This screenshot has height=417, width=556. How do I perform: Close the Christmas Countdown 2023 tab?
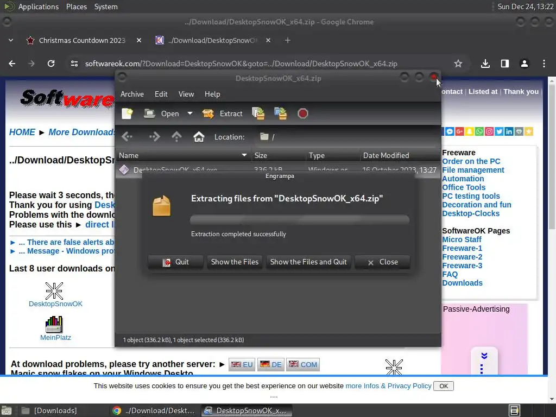[x=139, y=40]
